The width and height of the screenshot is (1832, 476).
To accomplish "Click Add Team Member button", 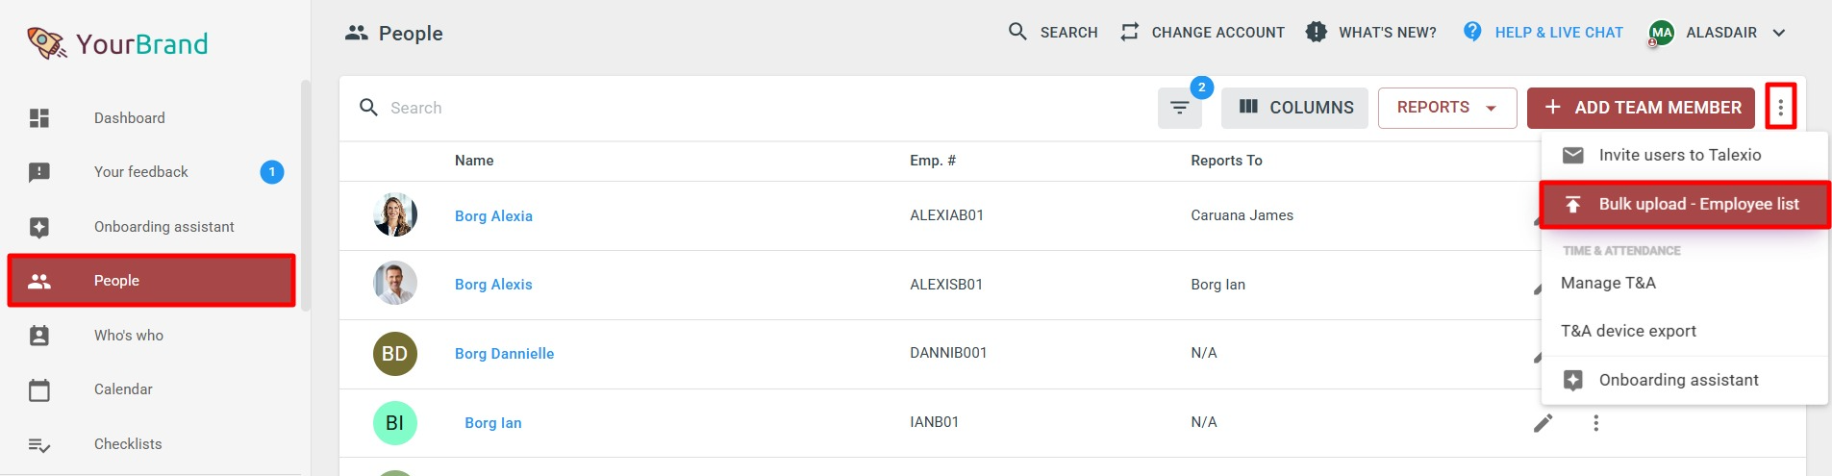I will [x=1641, y=108].
